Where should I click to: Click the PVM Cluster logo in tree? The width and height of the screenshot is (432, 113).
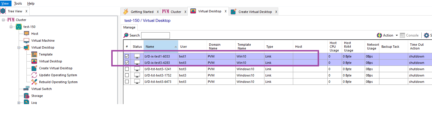(11, 20)
